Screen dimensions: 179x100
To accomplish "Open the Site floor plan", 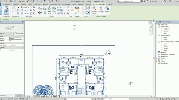I will click(165, 33).
